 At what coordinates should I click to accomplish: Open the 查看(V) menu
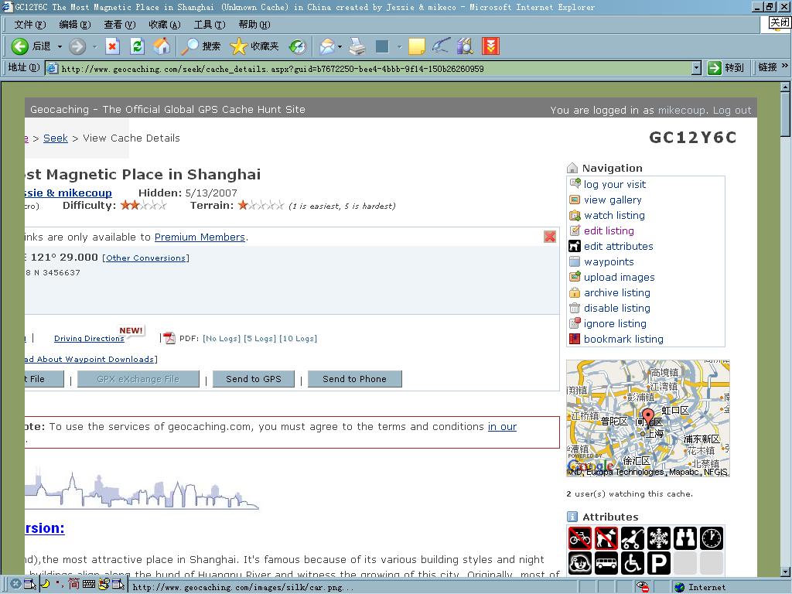tap(120, 24)
